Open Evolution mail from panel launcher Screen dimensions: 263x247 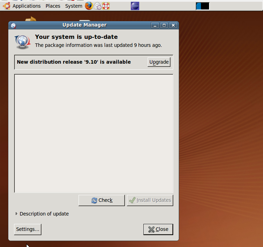(97, 6)
